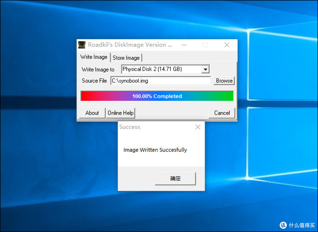Open Online Help

[x=120, y=113]
